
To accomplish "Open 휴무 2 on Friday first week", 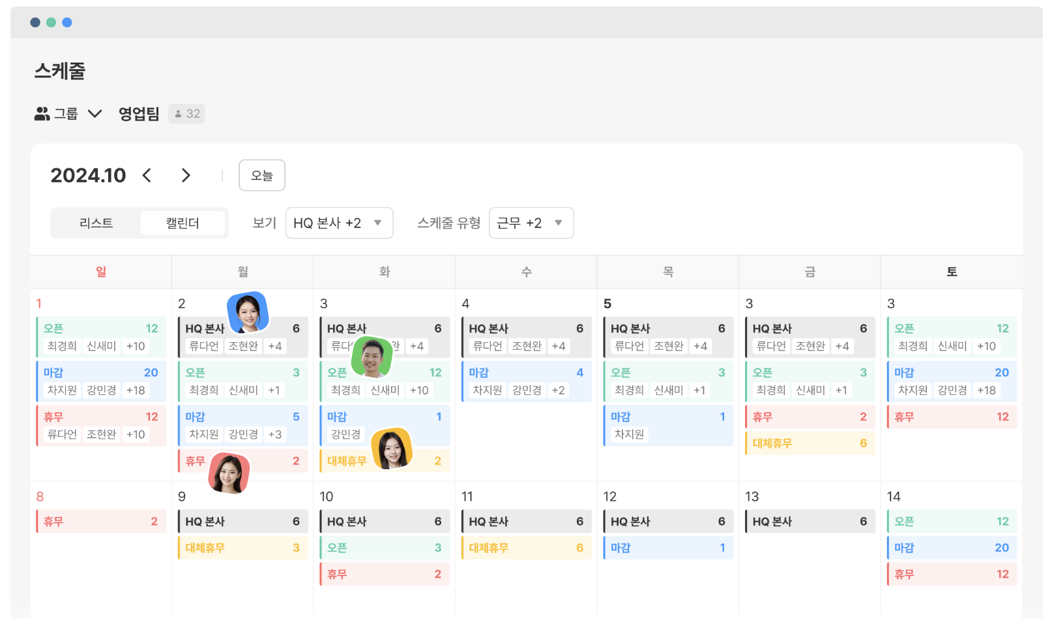I will coord(810,417).
